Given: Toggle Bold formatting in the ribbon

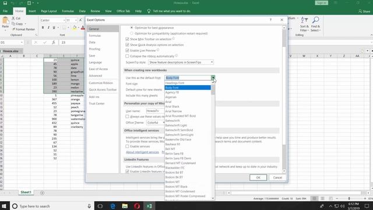Looking at the screenshot, I should [43, 27].
